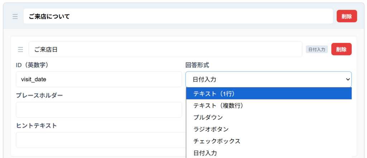Click the drag handle next to ご来店日 field
The width and height of the screenshot is (367, 158).
click(x=20, y=49)
